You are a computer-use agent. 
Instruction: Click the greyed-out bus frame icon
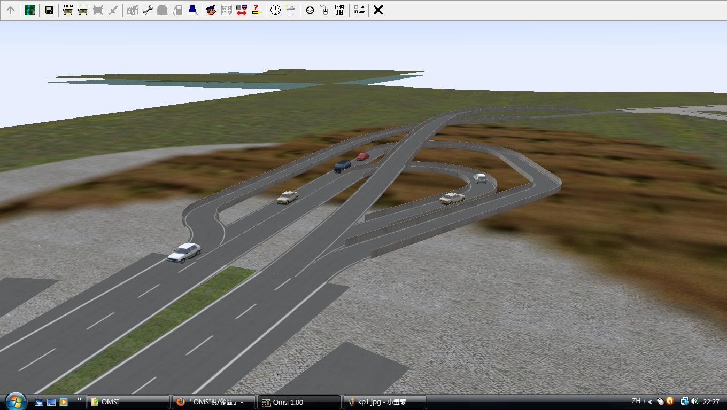[x=98, y=10]
